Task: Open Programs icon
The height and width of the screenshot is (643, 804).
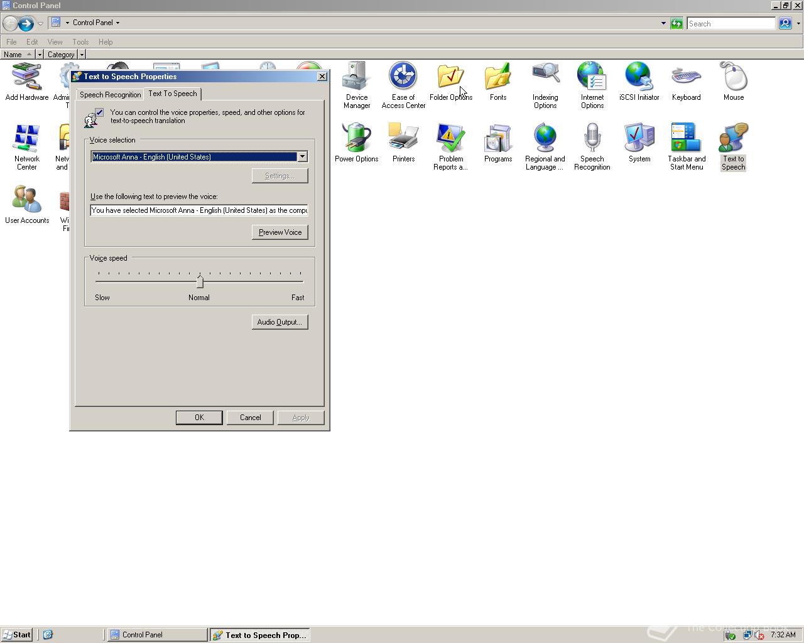Action: pyautogui.click(x=498, y=144)
